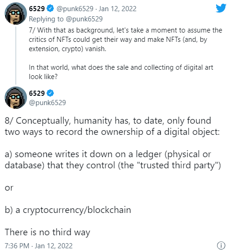Click the Twitter bird logo
This screenshot has width=230, height=252.
[221, 8]
